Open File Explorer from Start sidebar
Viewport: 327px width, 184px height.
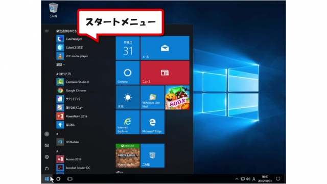coord(46,145)
